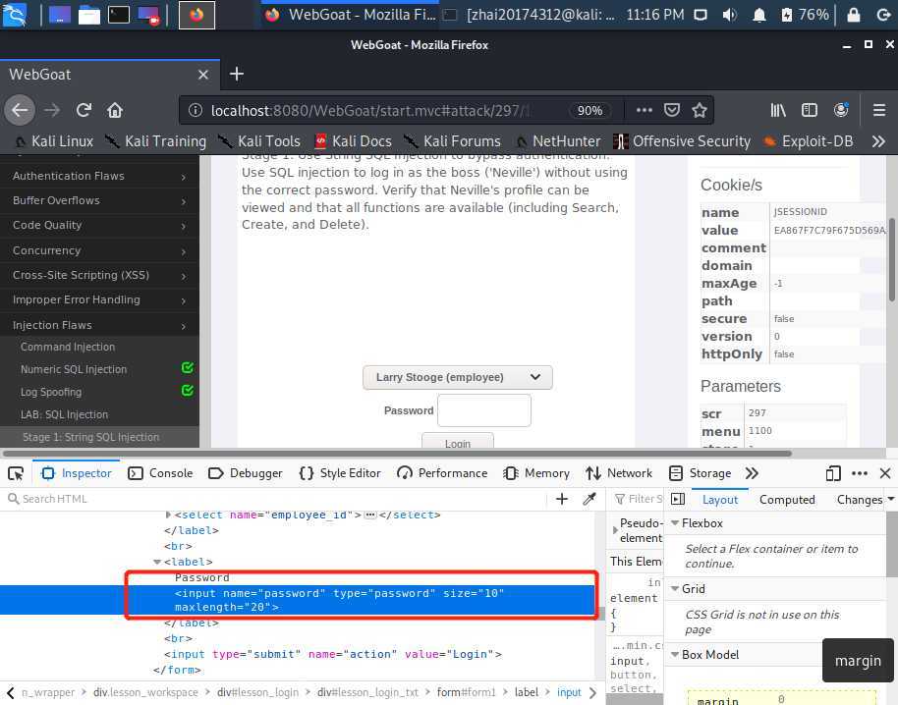Save the page to Pocket

point(672,110)
